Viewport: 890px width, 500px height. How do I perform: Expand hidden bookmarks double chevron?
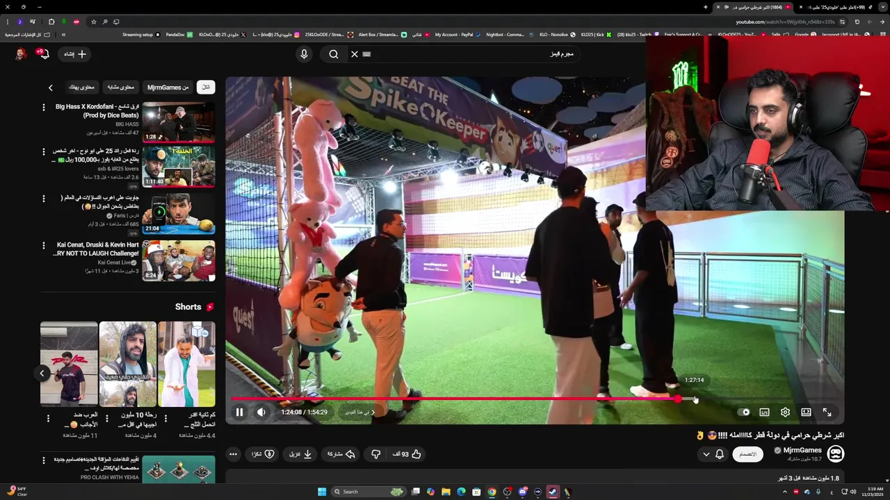point(63,34)
